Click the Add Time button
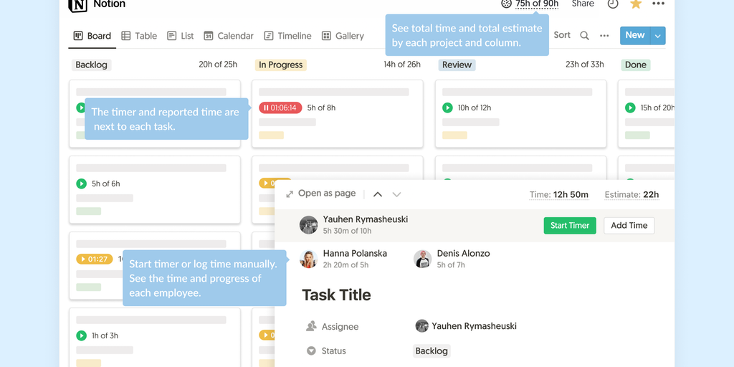This screenshot has width=734, height=367. point(629,226)
